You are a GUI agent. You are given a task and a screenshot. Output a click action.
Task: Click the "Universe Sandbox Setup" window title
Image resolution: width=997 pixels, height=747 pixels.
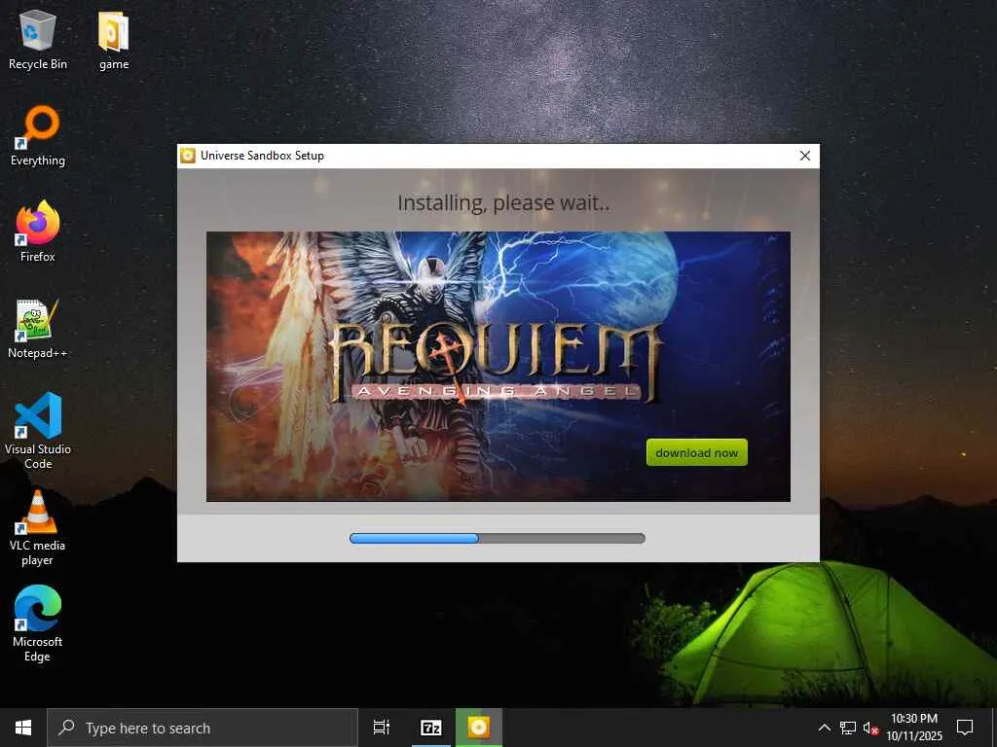[262, 156]
